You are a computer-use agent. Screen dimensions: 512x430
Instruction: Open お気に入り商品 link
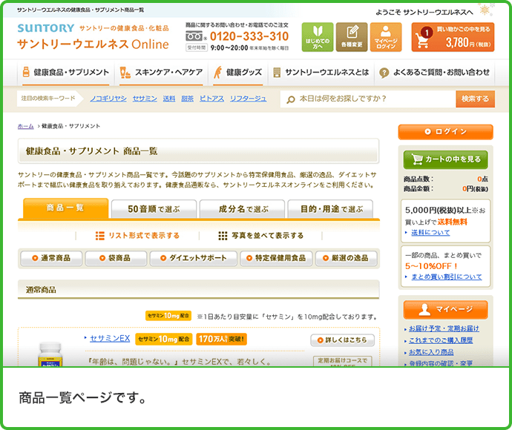pyautogui.click(x=431, y=352)
